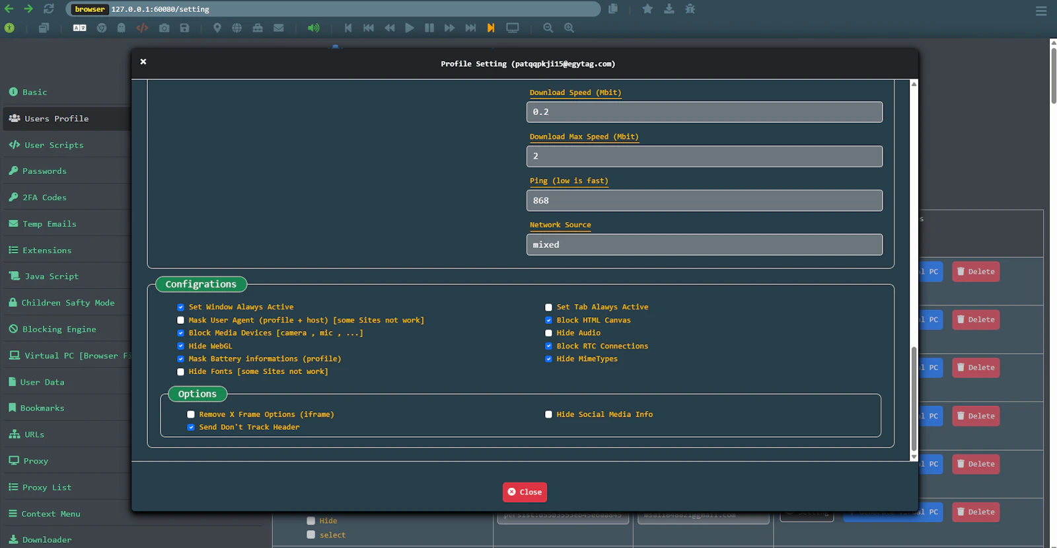
Task: Enable Hide Fonts checkbox
Action: tap(181, 372)
